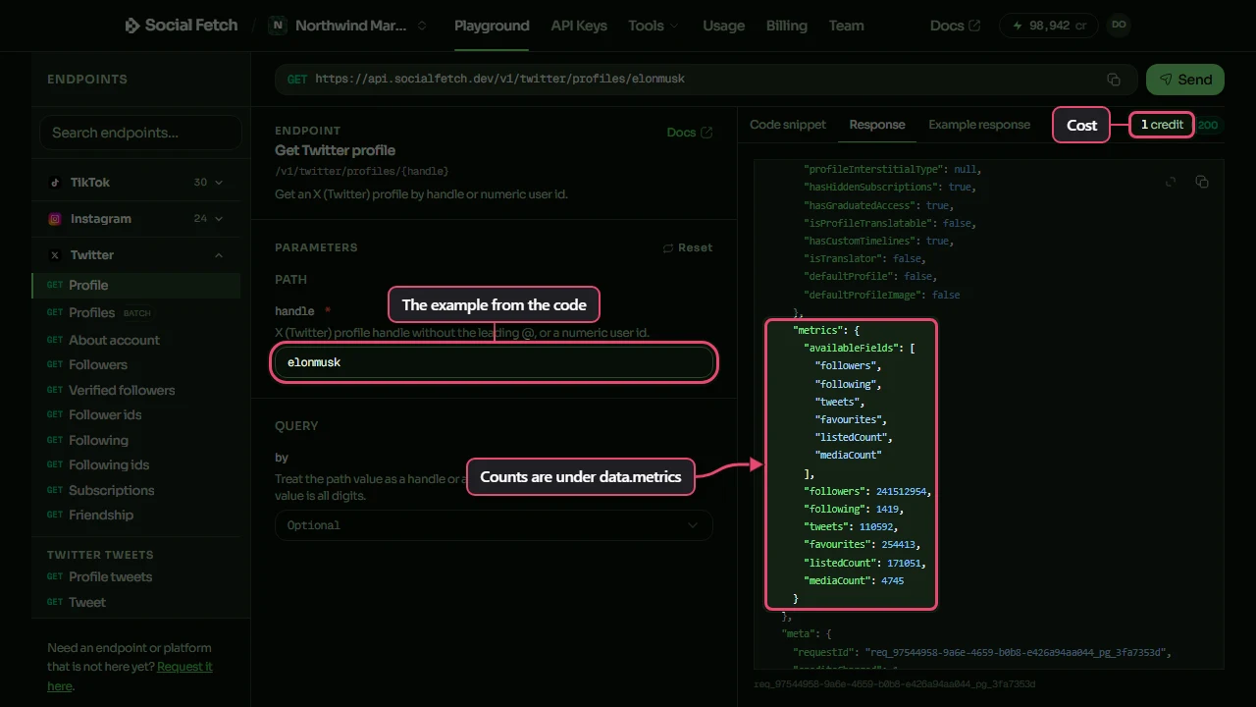The image size is (1256, 707).
Task: Focus the Search endpoints field
Action: point(140,133)
